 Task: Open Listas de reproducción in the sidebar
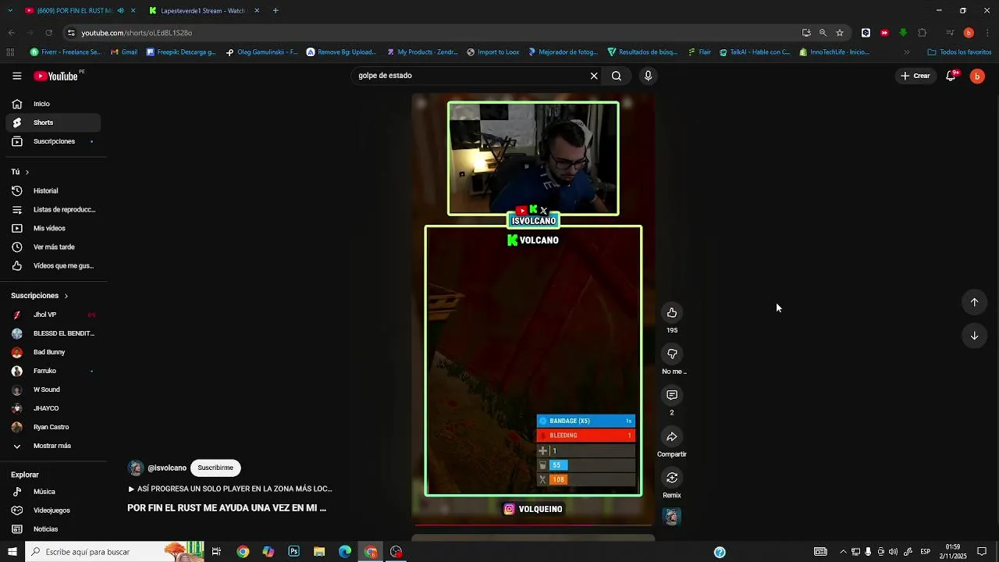(53, 209)
